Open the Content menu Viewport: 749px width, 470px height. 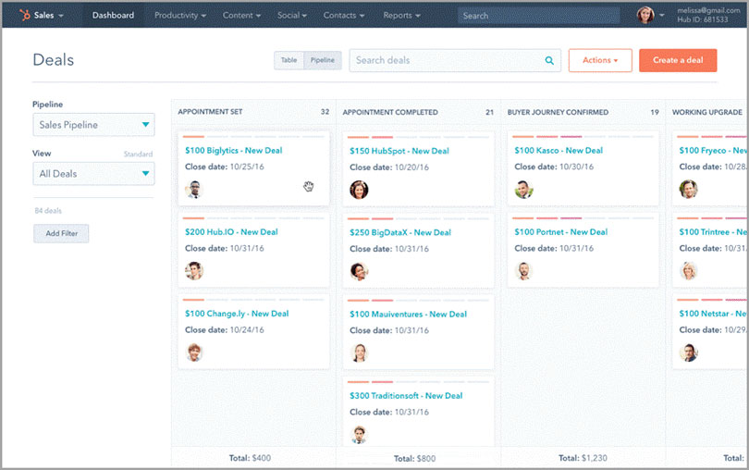coord(241,16)
